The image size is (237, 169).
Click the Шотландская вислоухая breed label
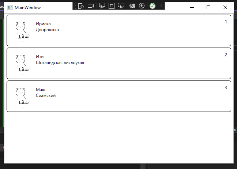point(60,63)
